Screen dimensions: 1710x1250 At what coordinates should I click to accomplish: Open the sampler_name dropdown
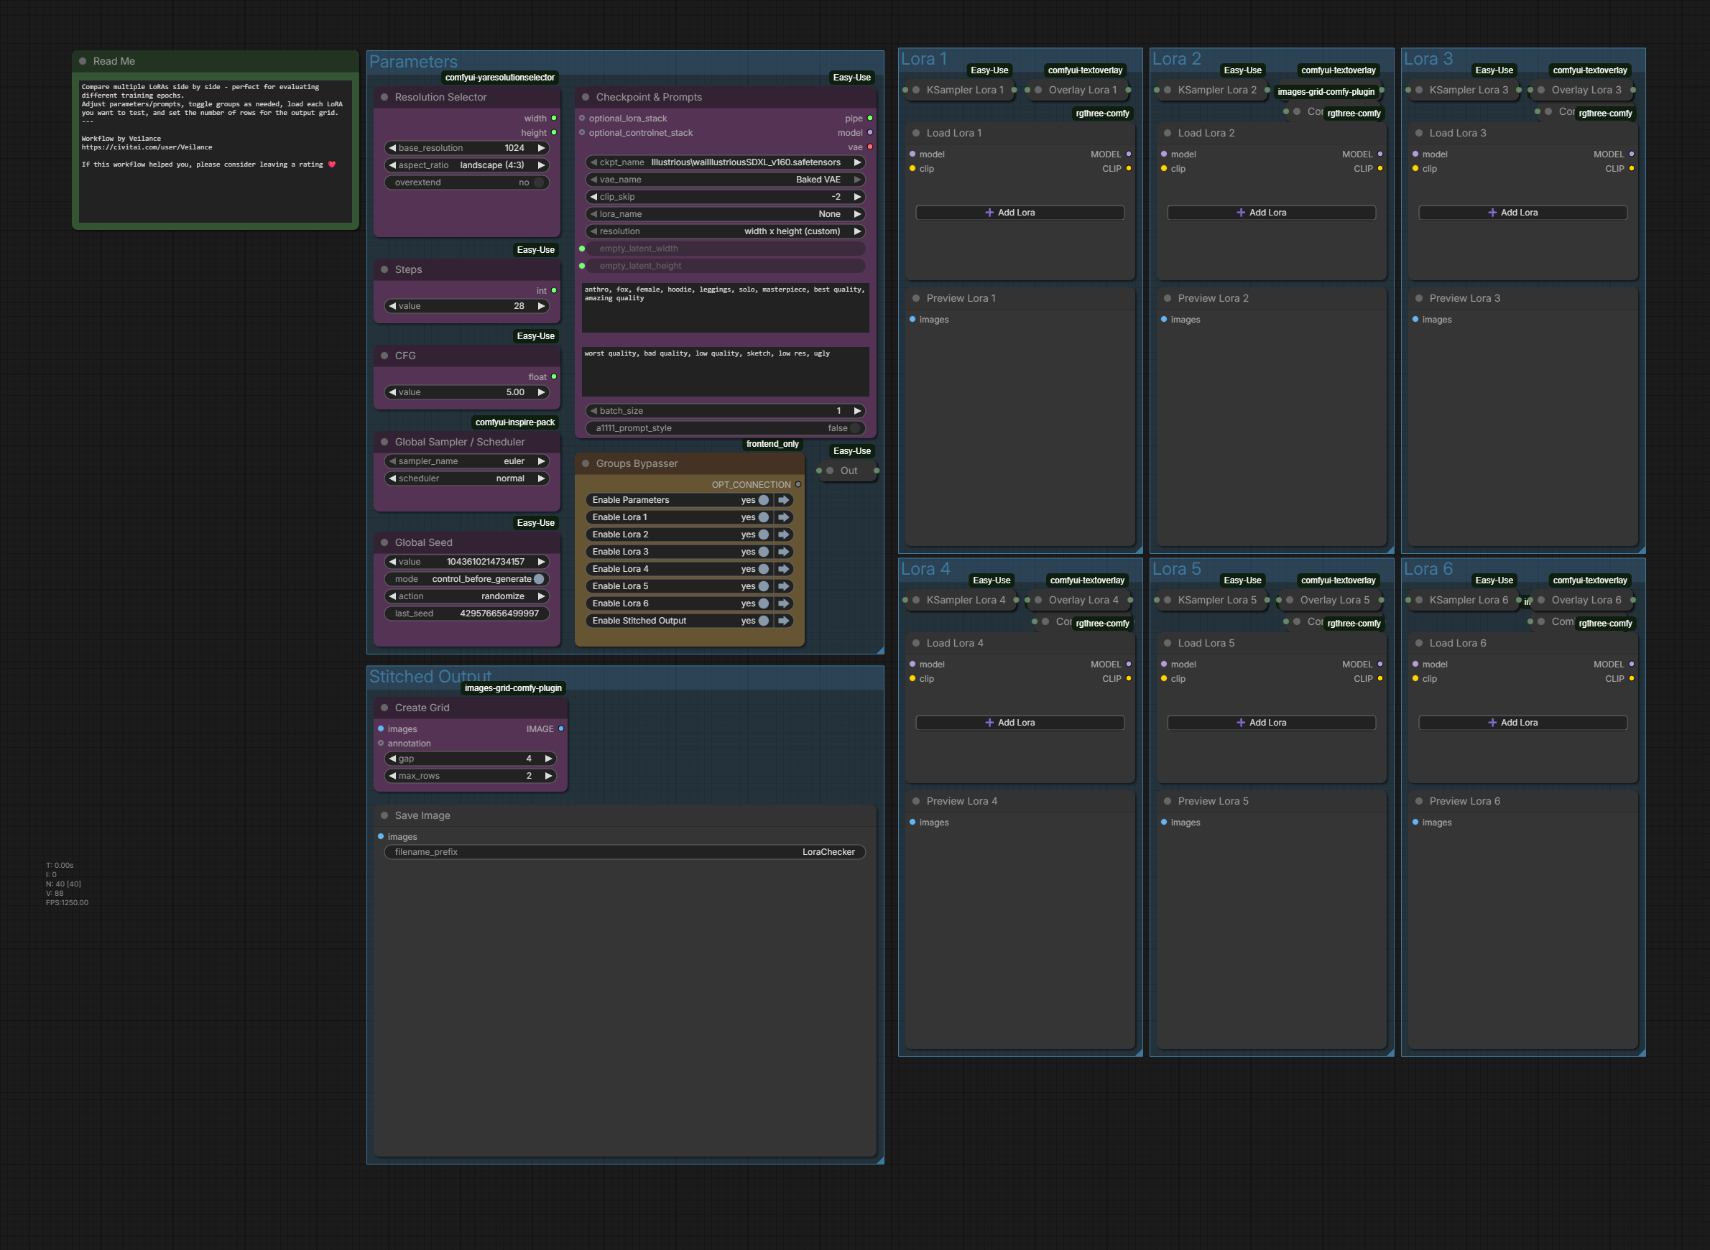point(466,460)
